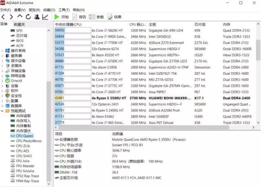Select BIOS in the sidebar tree
Screen dimensions: 261x187
17,41
